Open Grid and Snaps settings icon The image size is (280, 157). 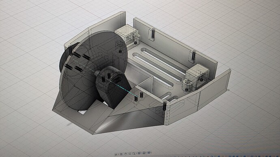144,153
